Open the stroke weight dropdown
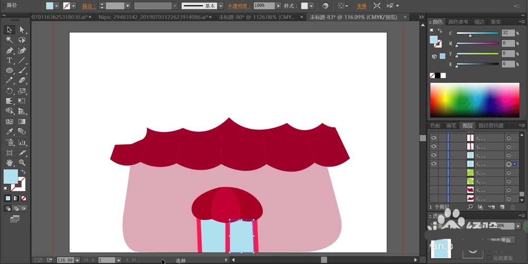Screen dimensions: 528x264 [128, 6]
